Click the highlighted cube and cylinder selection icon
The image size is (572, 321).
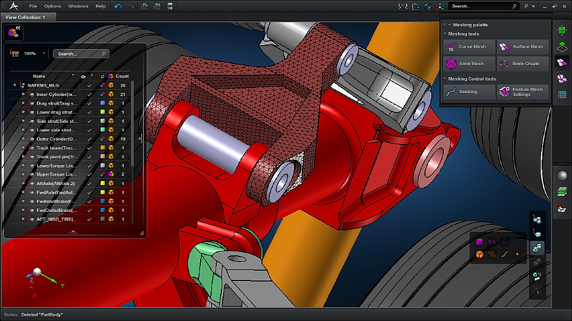pos(537,248)
